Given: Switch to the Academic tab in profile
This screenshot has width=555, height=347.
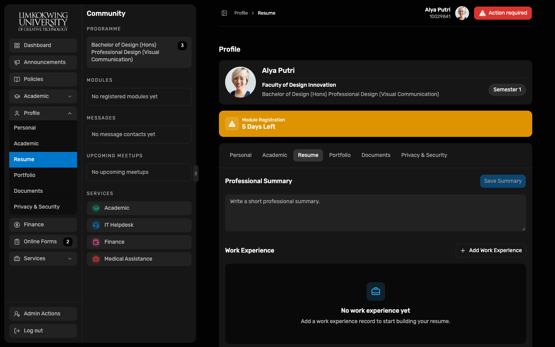Looking at the screenshot, I should point(275,155).
